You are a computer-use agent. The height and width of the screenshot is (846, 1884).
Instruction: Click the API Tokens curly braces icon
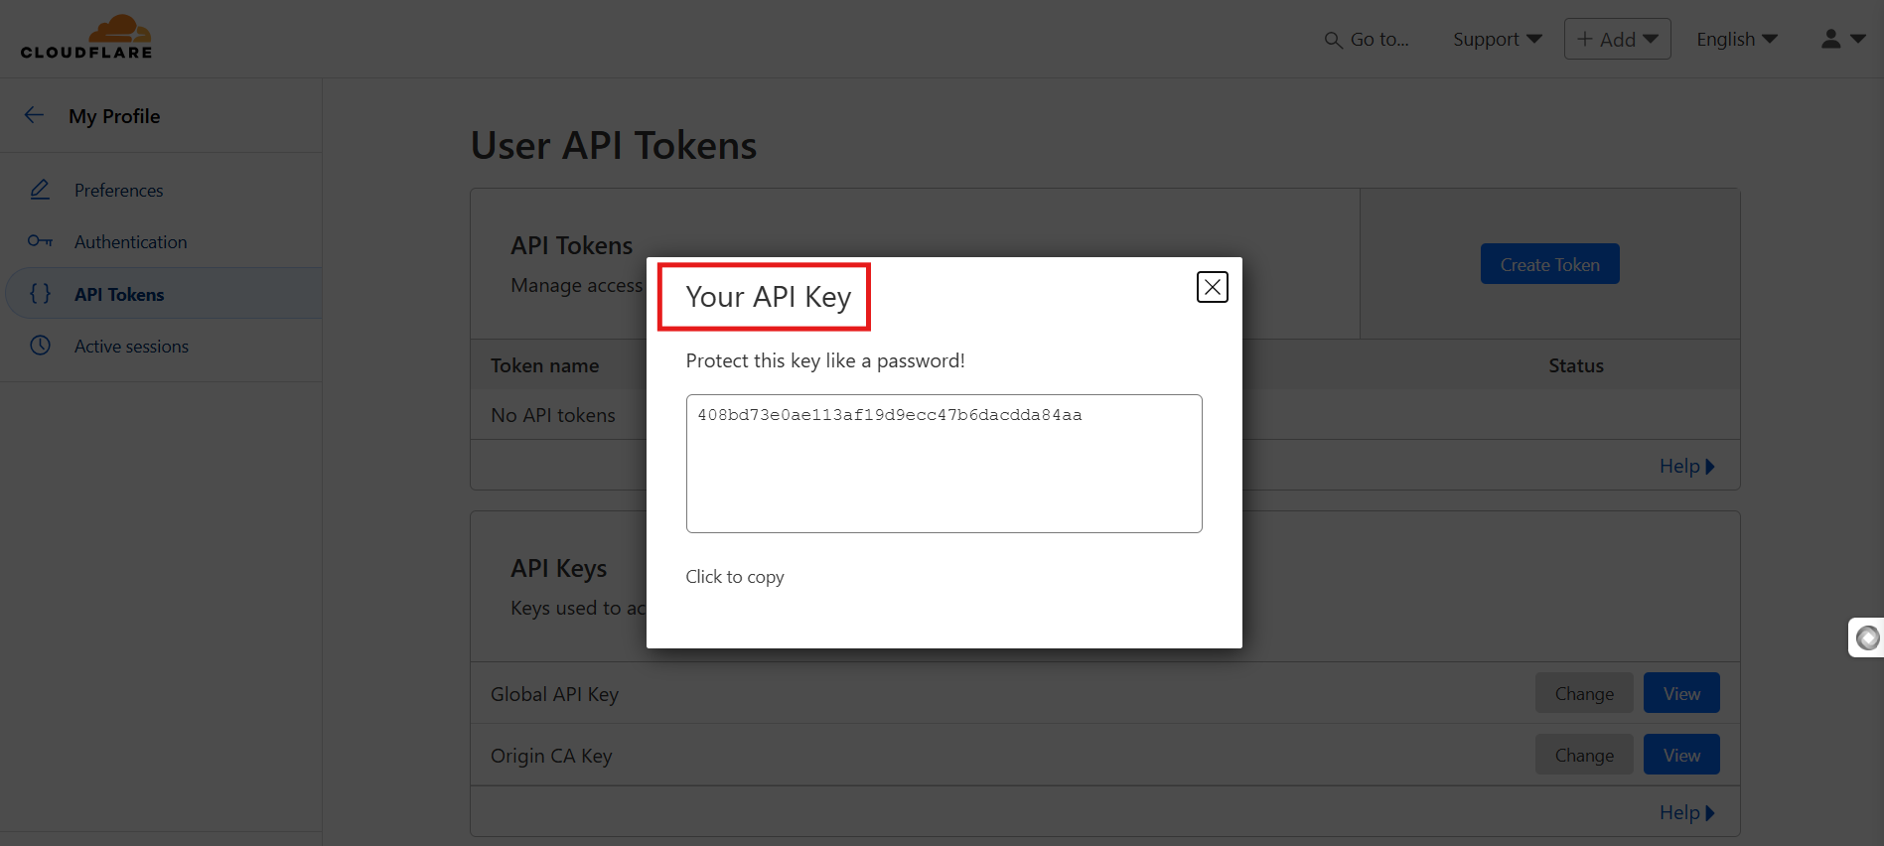(x=40, y=294)
